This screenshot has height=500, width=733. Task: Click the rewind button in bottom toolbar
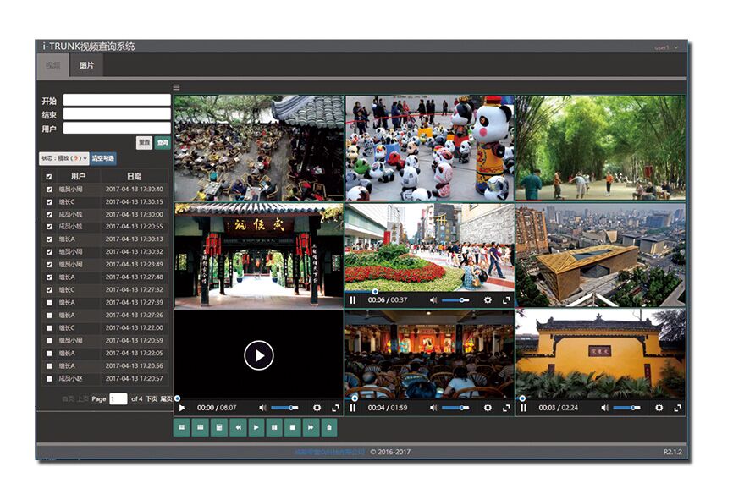click(238, 428)
